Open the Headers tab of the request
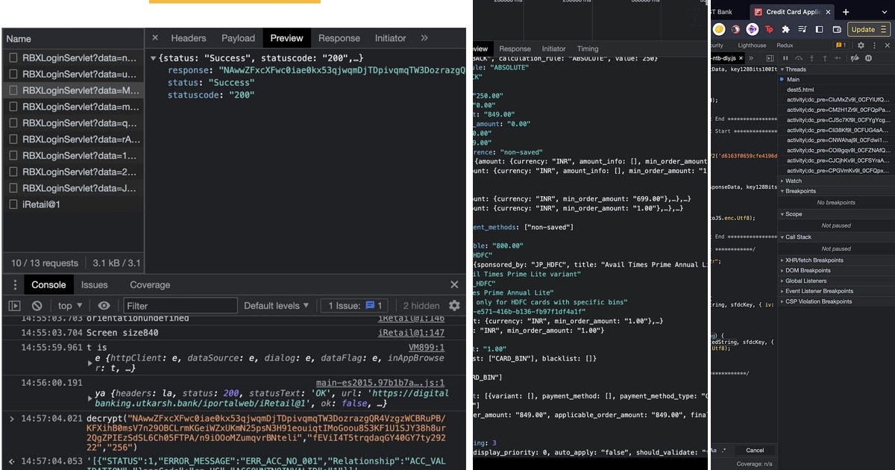 189,38
